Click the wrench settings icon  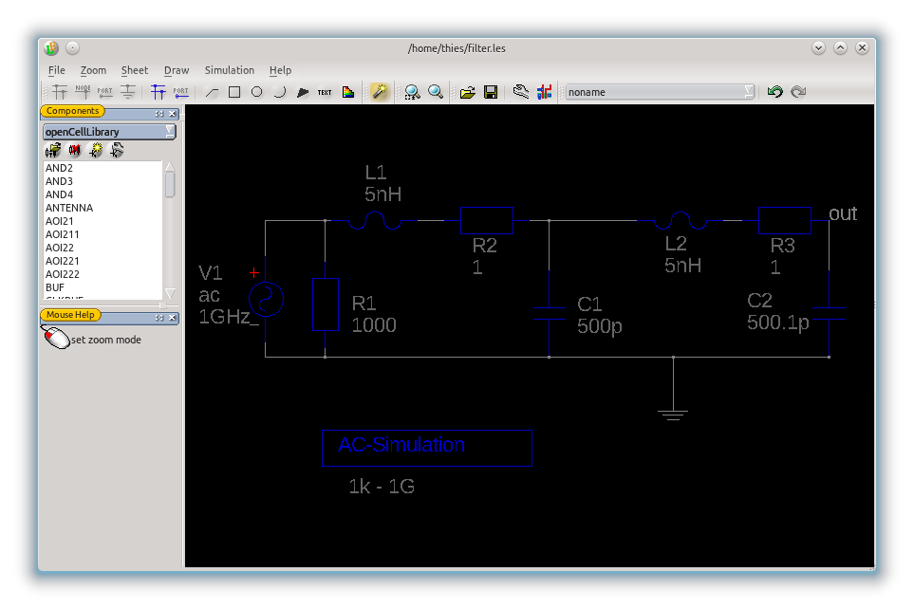point(520,92)
